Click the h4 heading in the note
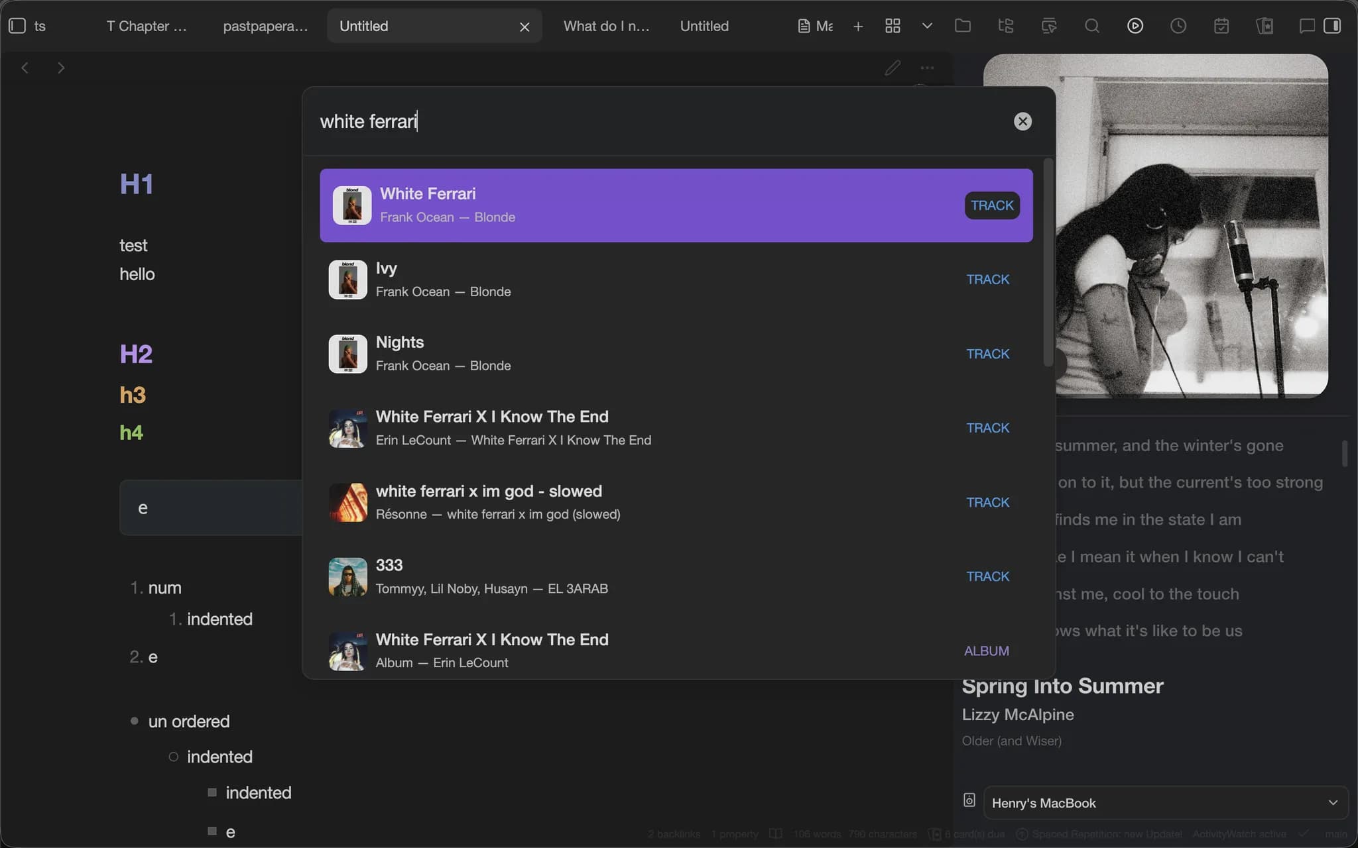1358x848 pixels. pyautogui.click(x=131, y=433)
